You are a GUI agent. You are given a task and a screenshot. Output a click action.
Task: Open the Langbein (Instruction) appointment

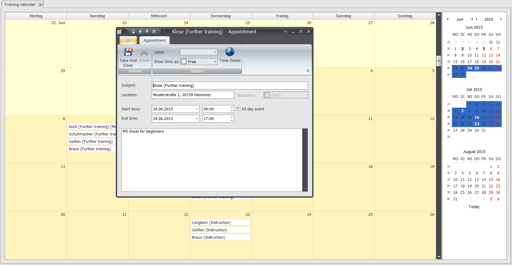tap(221, 223)
